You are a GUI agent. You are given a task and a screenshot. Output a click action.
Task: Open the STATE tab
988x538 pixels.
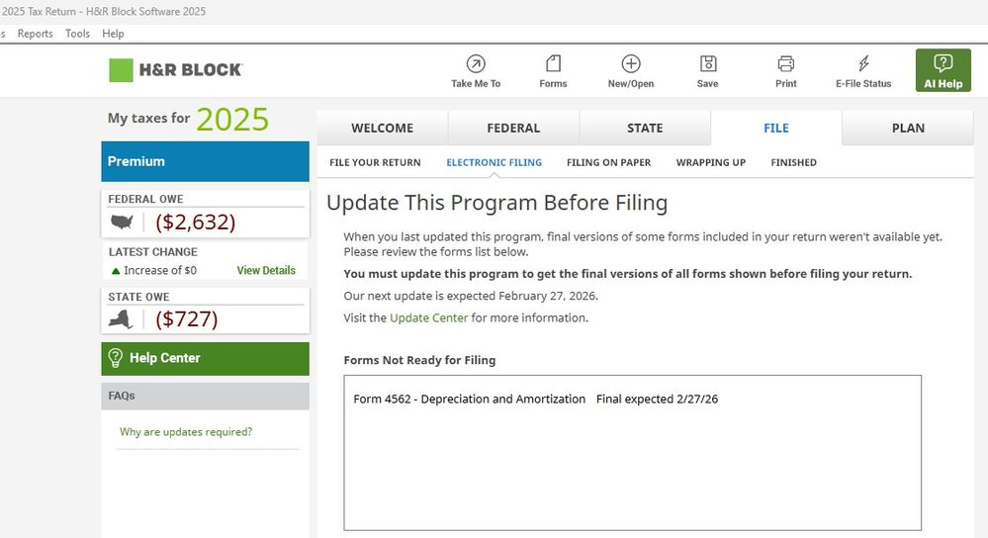click(x=645, y=128)
